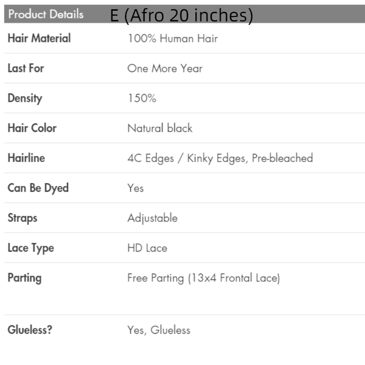
Task: Click the Hair Material label
Action: click(39, 38)
